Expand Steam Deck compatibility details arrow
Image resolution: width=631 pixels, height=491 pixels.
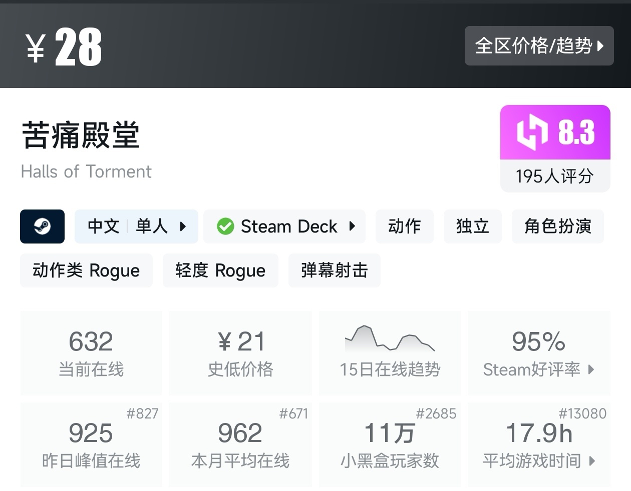coord(352,226)
